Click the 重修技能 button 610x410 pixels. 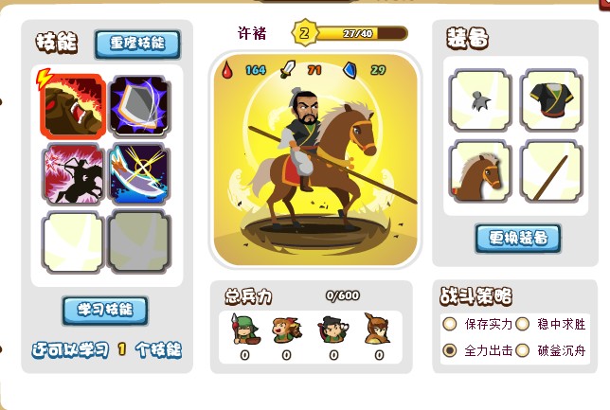tap(137, 44)
